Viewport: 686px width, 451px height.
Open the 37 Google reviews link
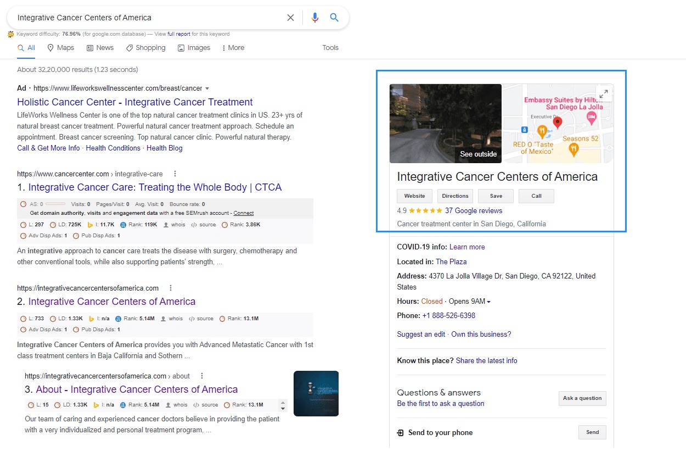[474, 211]
